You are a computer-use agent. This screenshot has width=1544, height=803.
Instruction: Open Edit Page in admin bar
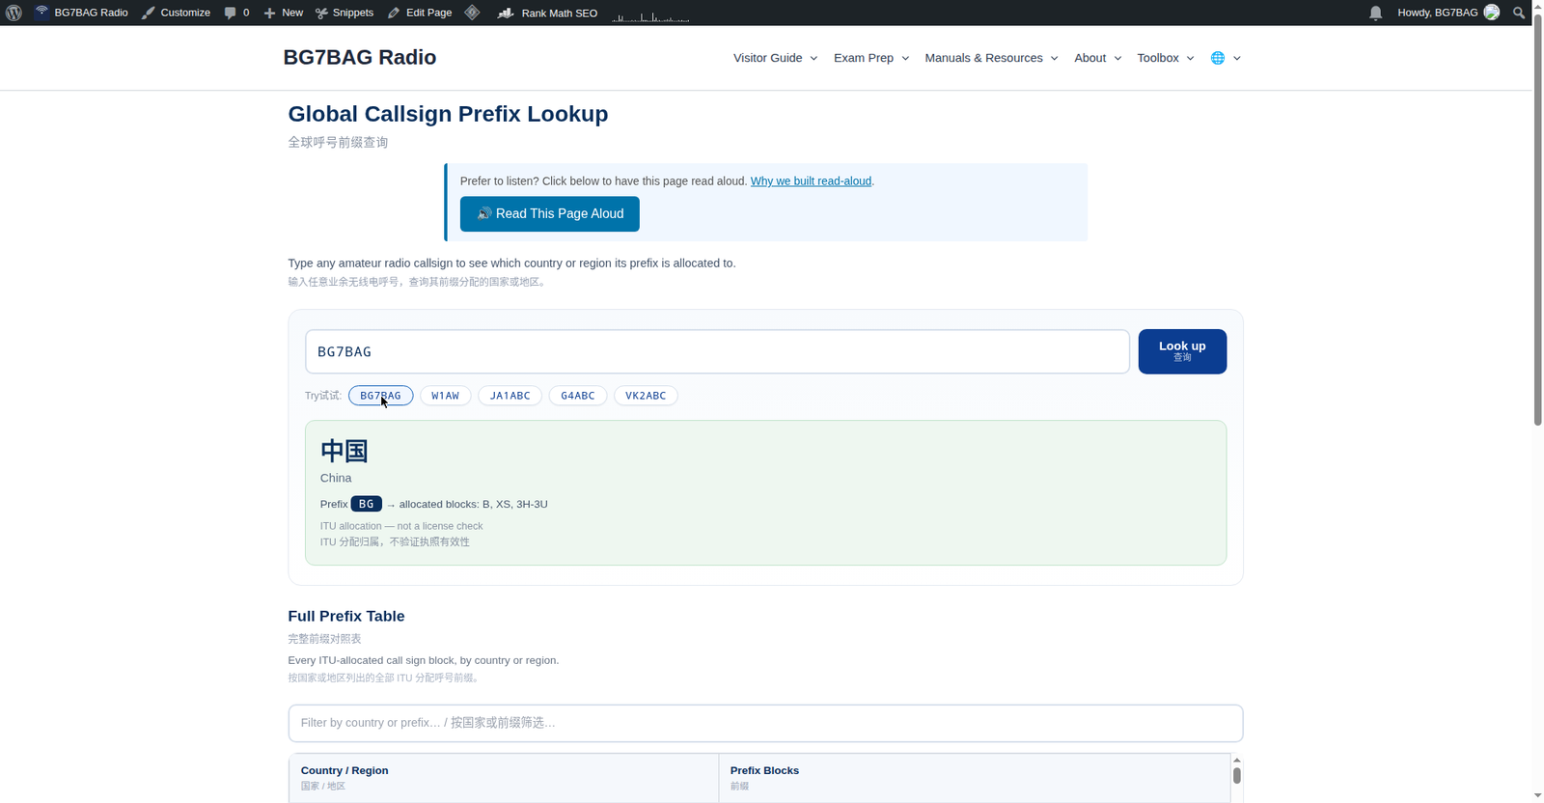point(420,13)
